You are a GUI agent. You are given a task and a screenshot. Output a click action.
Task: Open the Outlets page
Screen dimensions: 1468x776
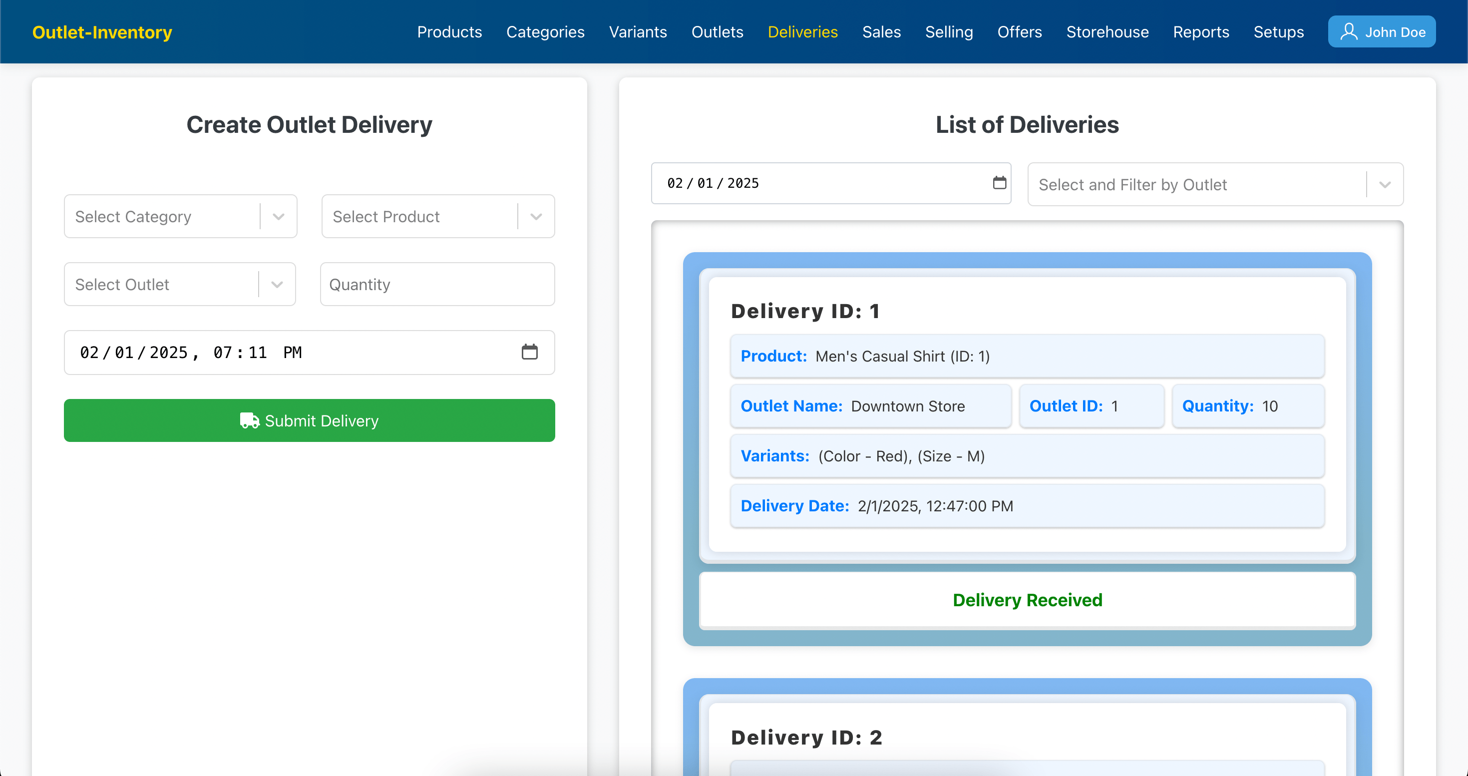(717, 32)
